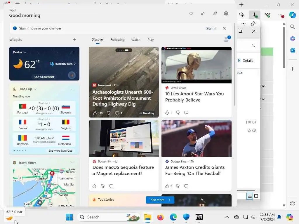This screenshot has height=224, width=299.
Task: Comment on the James Paxton article
Action: click(186, 186)
